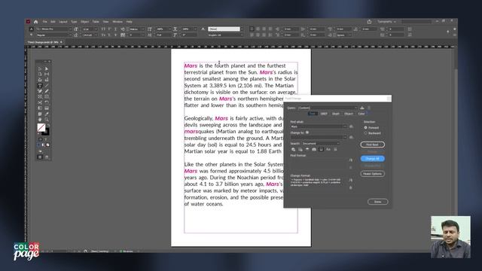The width and height of the screenshot is (482, 271).
Task: Expand the Find what history dropdown
Action: pos(345,126)
